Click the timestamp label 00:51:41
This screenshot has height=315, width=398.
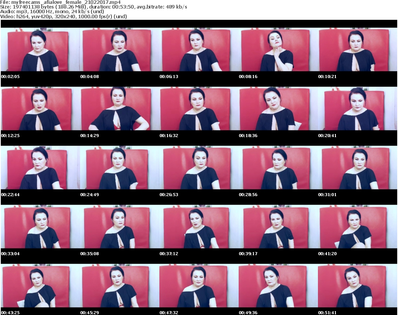point(327,313)
